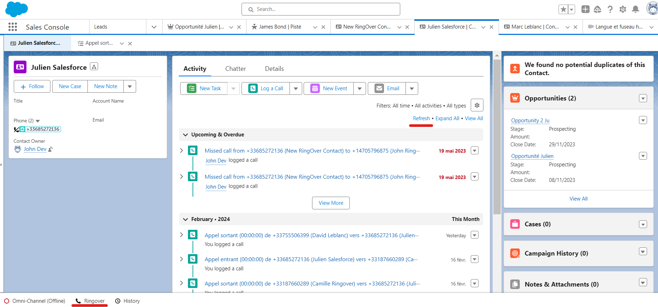Open Julien Salesforce tab actions chevron
Viewport: 658px width, 307px height.
click(483, 27)
